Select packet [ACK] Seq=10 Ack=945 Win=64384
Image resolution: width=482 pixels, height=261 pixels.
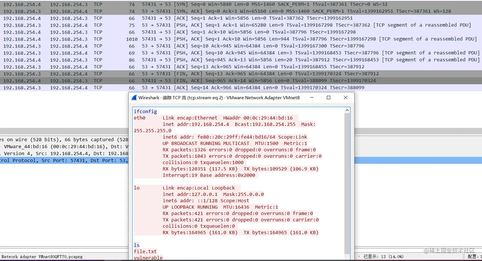(241, 46)
